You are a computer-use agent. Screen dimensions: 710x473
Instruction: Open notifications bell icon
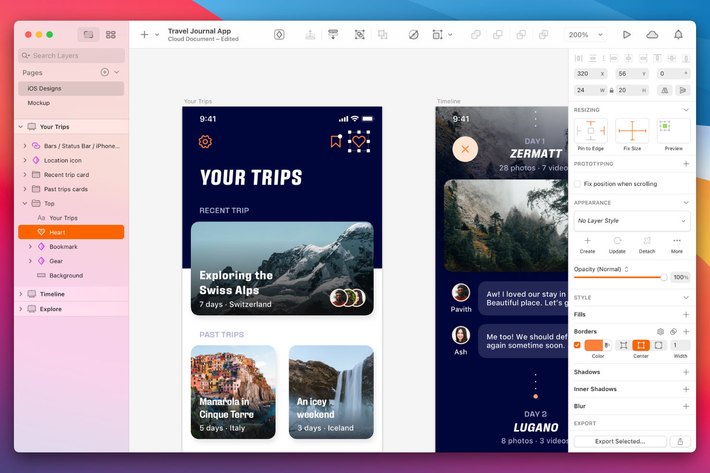point(678,35)
